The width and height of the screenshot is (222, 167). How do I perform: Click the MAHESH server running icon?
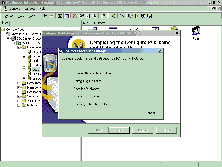(x=19, y=43)
